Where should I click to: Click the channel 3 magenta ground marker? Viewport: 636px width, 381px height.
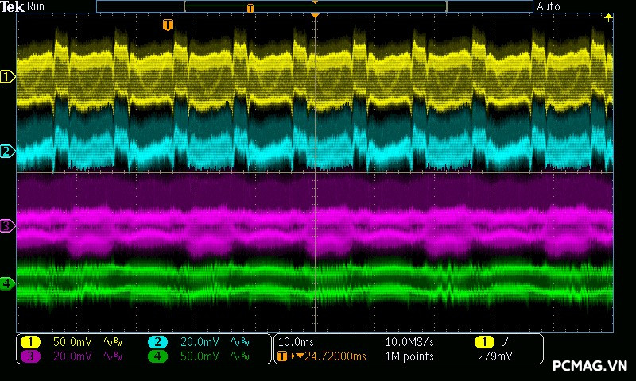pyautogui.click(x=7, y=226)
